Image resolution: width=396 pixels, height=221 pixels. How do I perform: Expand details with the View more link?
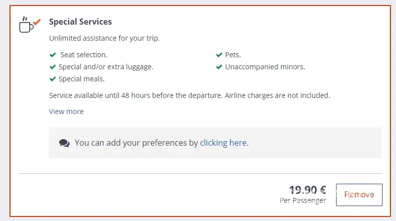66,112
